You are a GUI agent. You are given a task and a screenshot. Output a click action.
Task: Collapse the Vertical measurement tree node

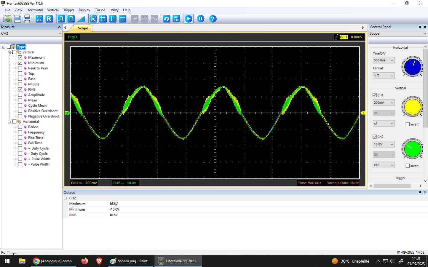(10, 52)
